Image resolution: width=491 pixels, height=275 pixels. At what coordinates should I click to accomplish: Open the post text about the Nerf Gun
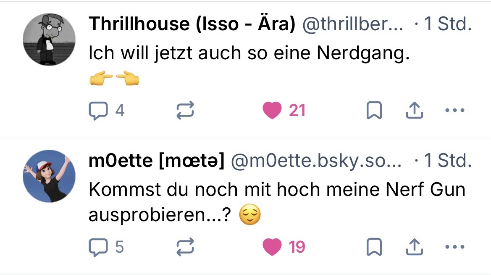(276, 190)
